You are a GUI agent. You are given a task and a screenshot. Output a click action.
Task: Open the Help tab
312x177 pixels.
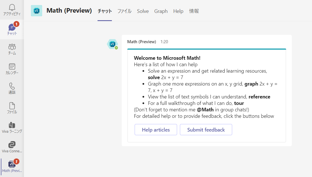pos(178,11)
